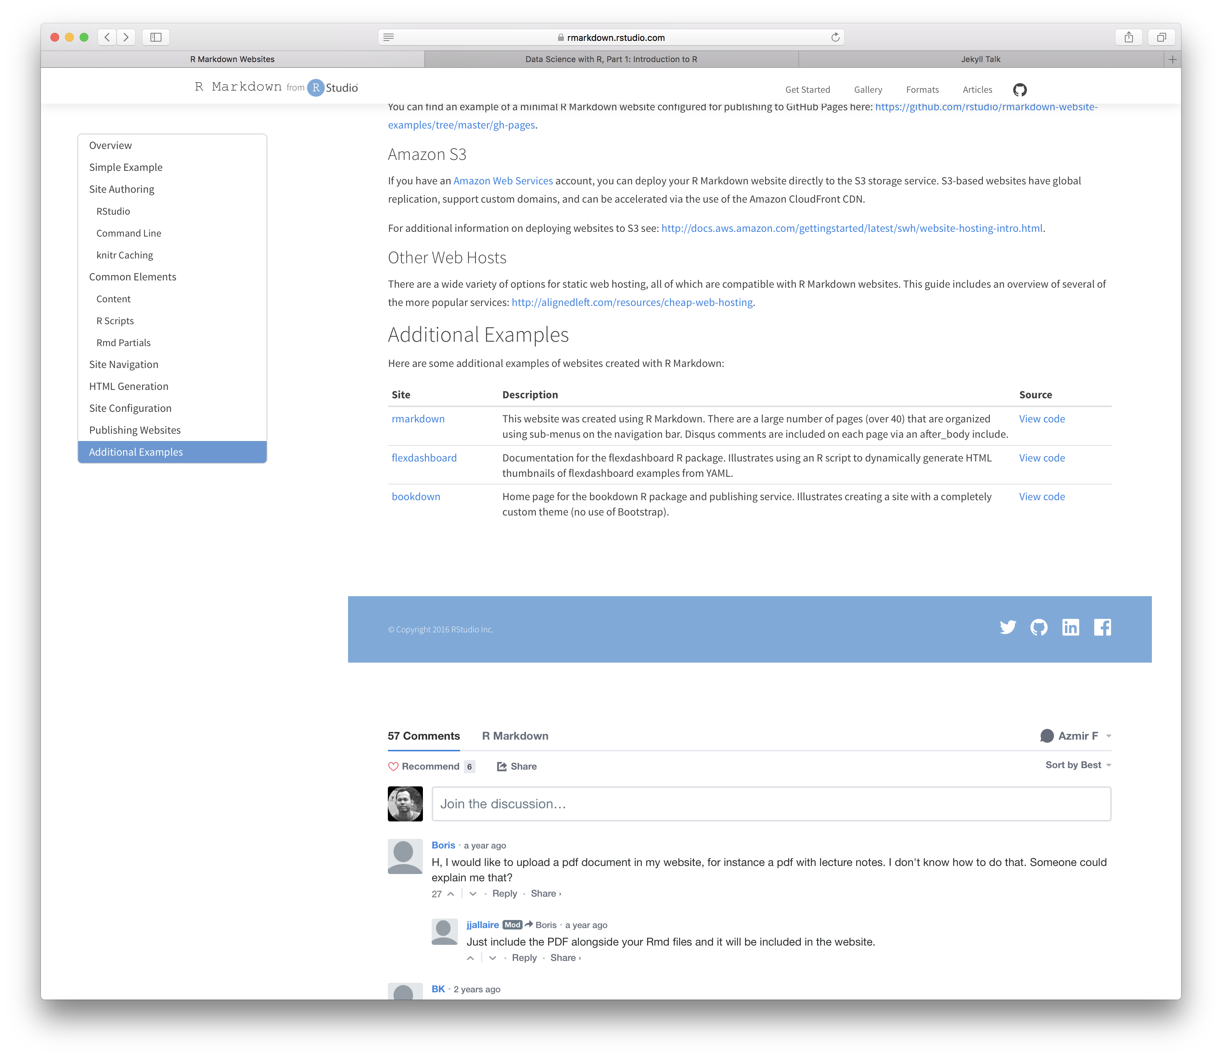This screenshot has width=1222, height=1058.
Task: Switch to the R Markdown Websites tab
Action: pos(232,59)
